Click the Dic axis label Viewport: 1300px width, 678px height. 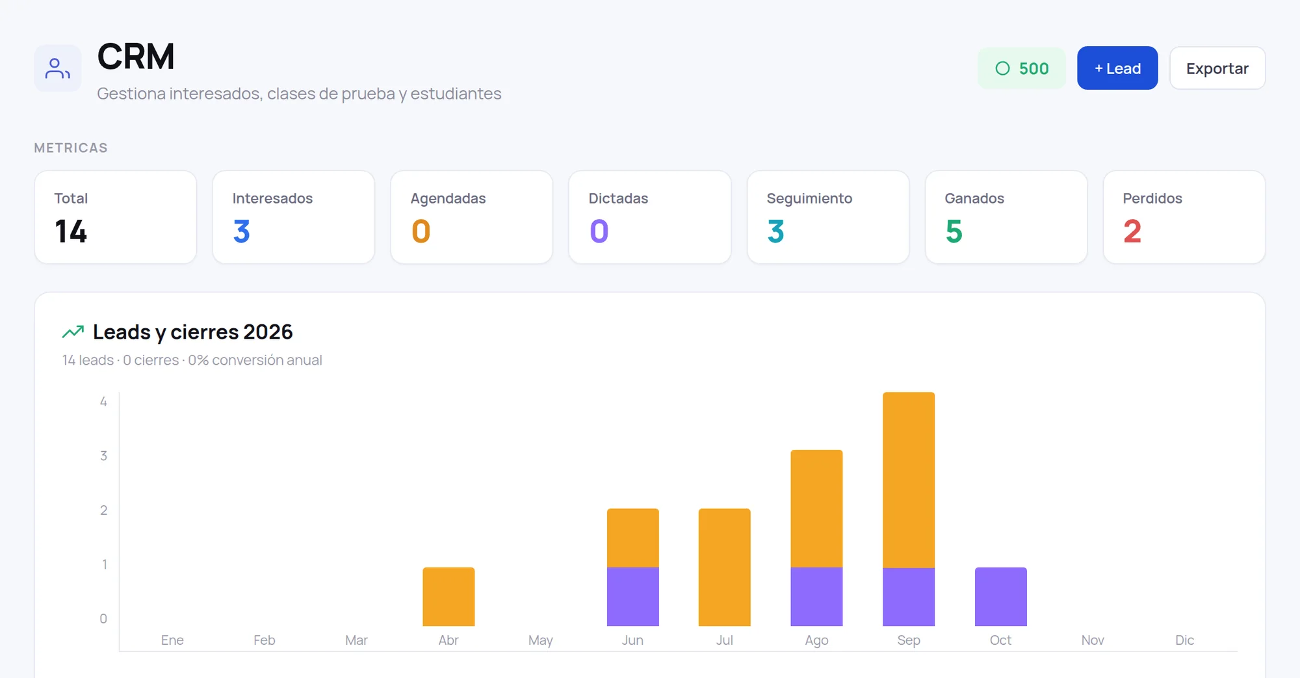point(1184,640)
